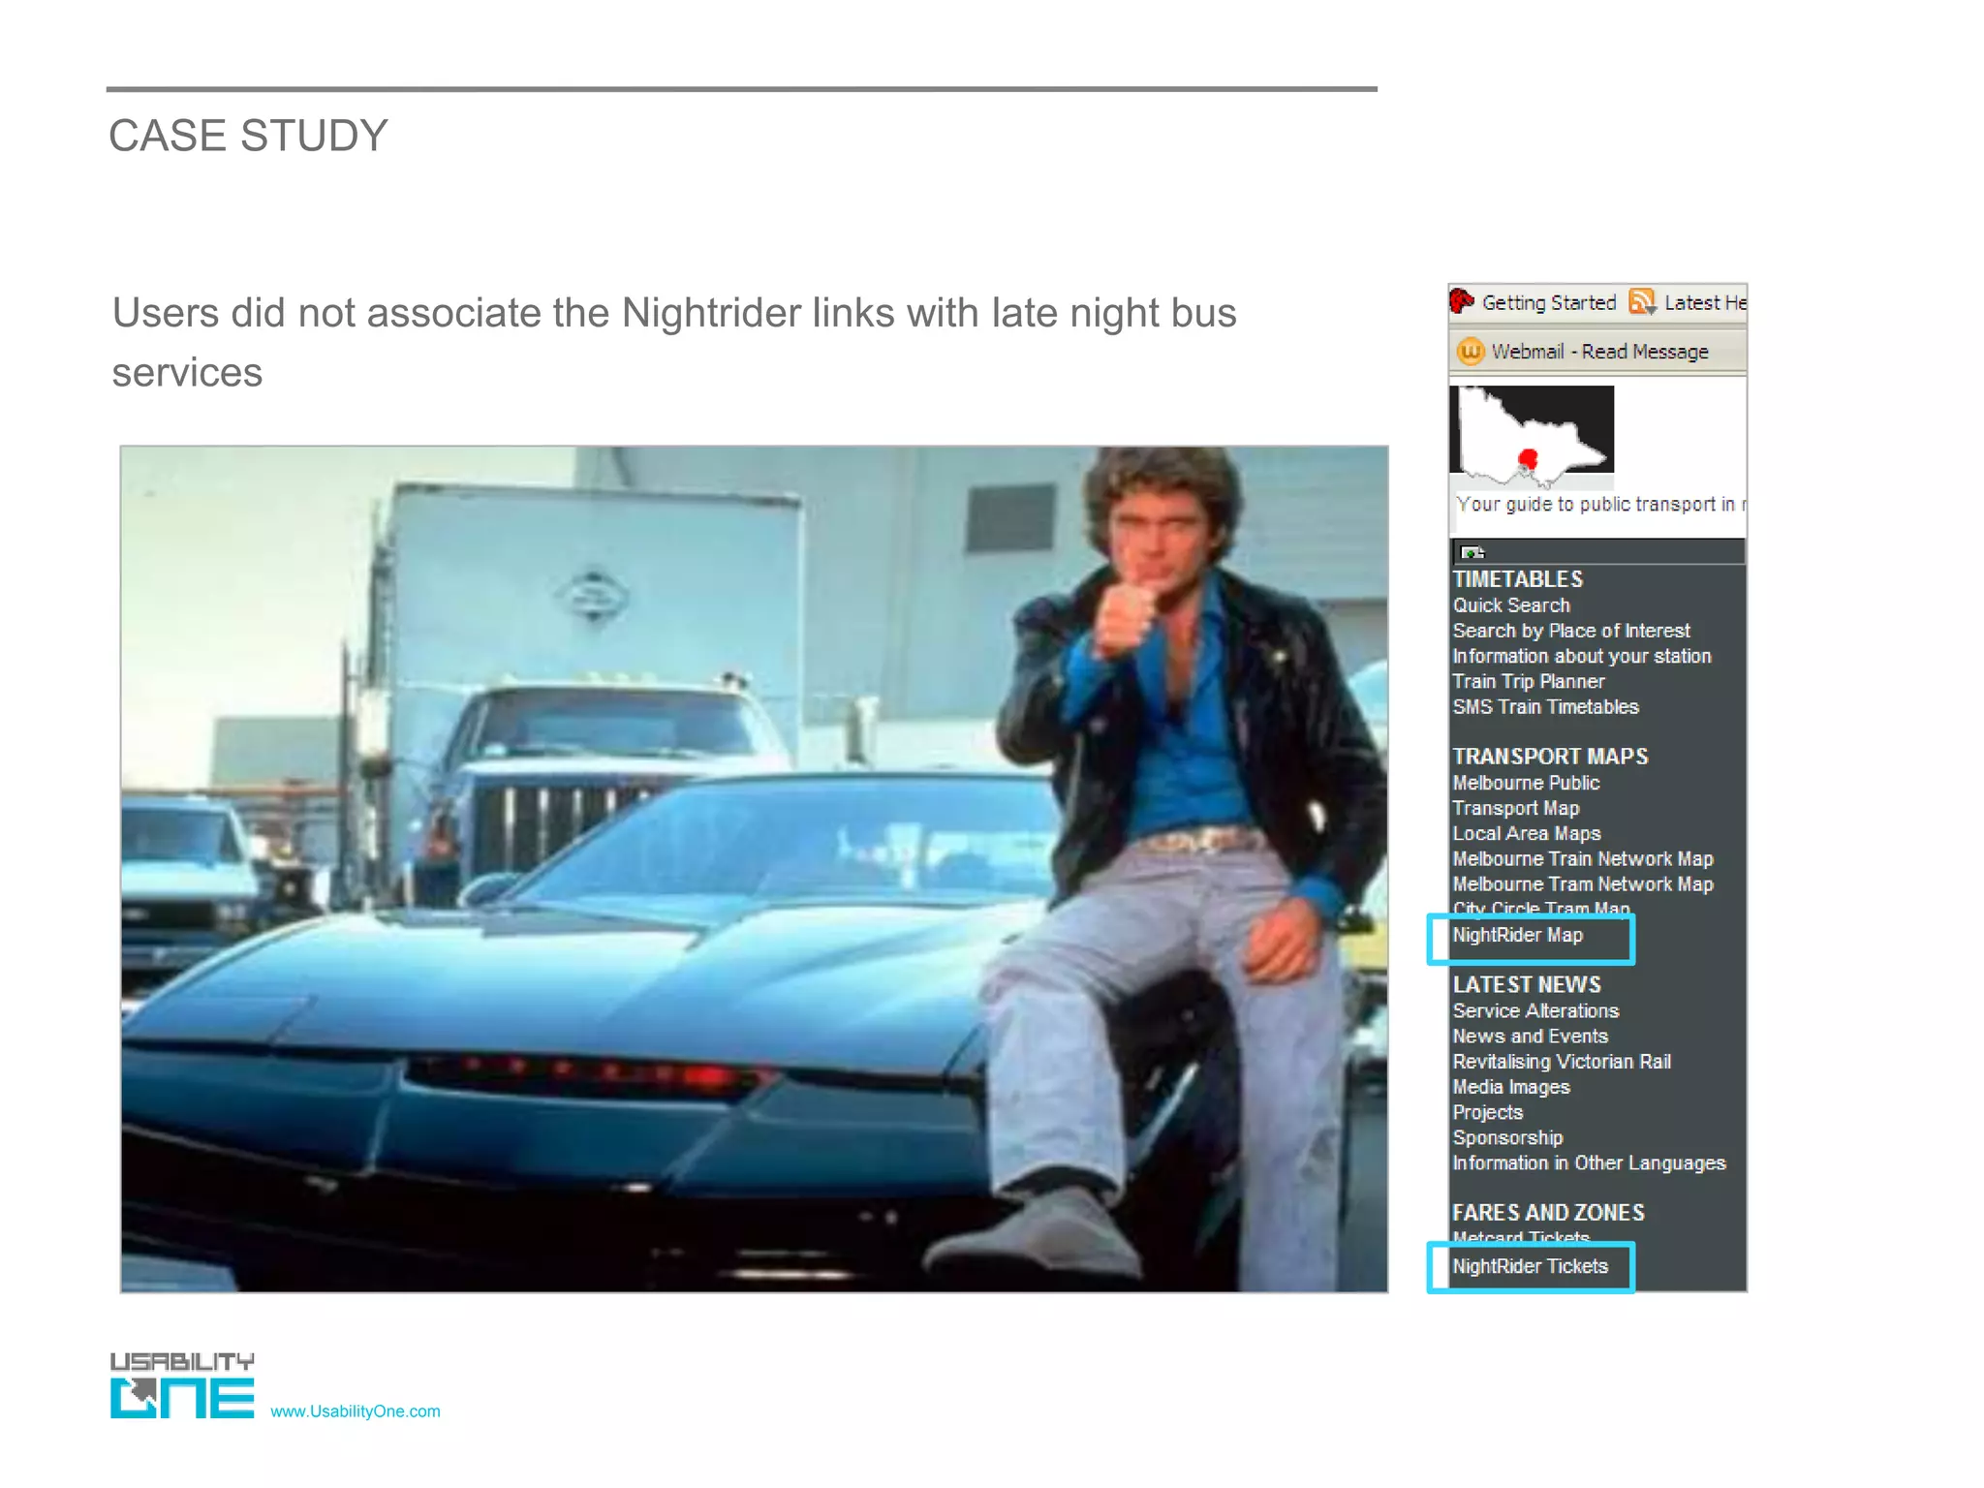Open Information about your station link
The height and width of the screenshot is (1488, 1984).
[1582, 656]
